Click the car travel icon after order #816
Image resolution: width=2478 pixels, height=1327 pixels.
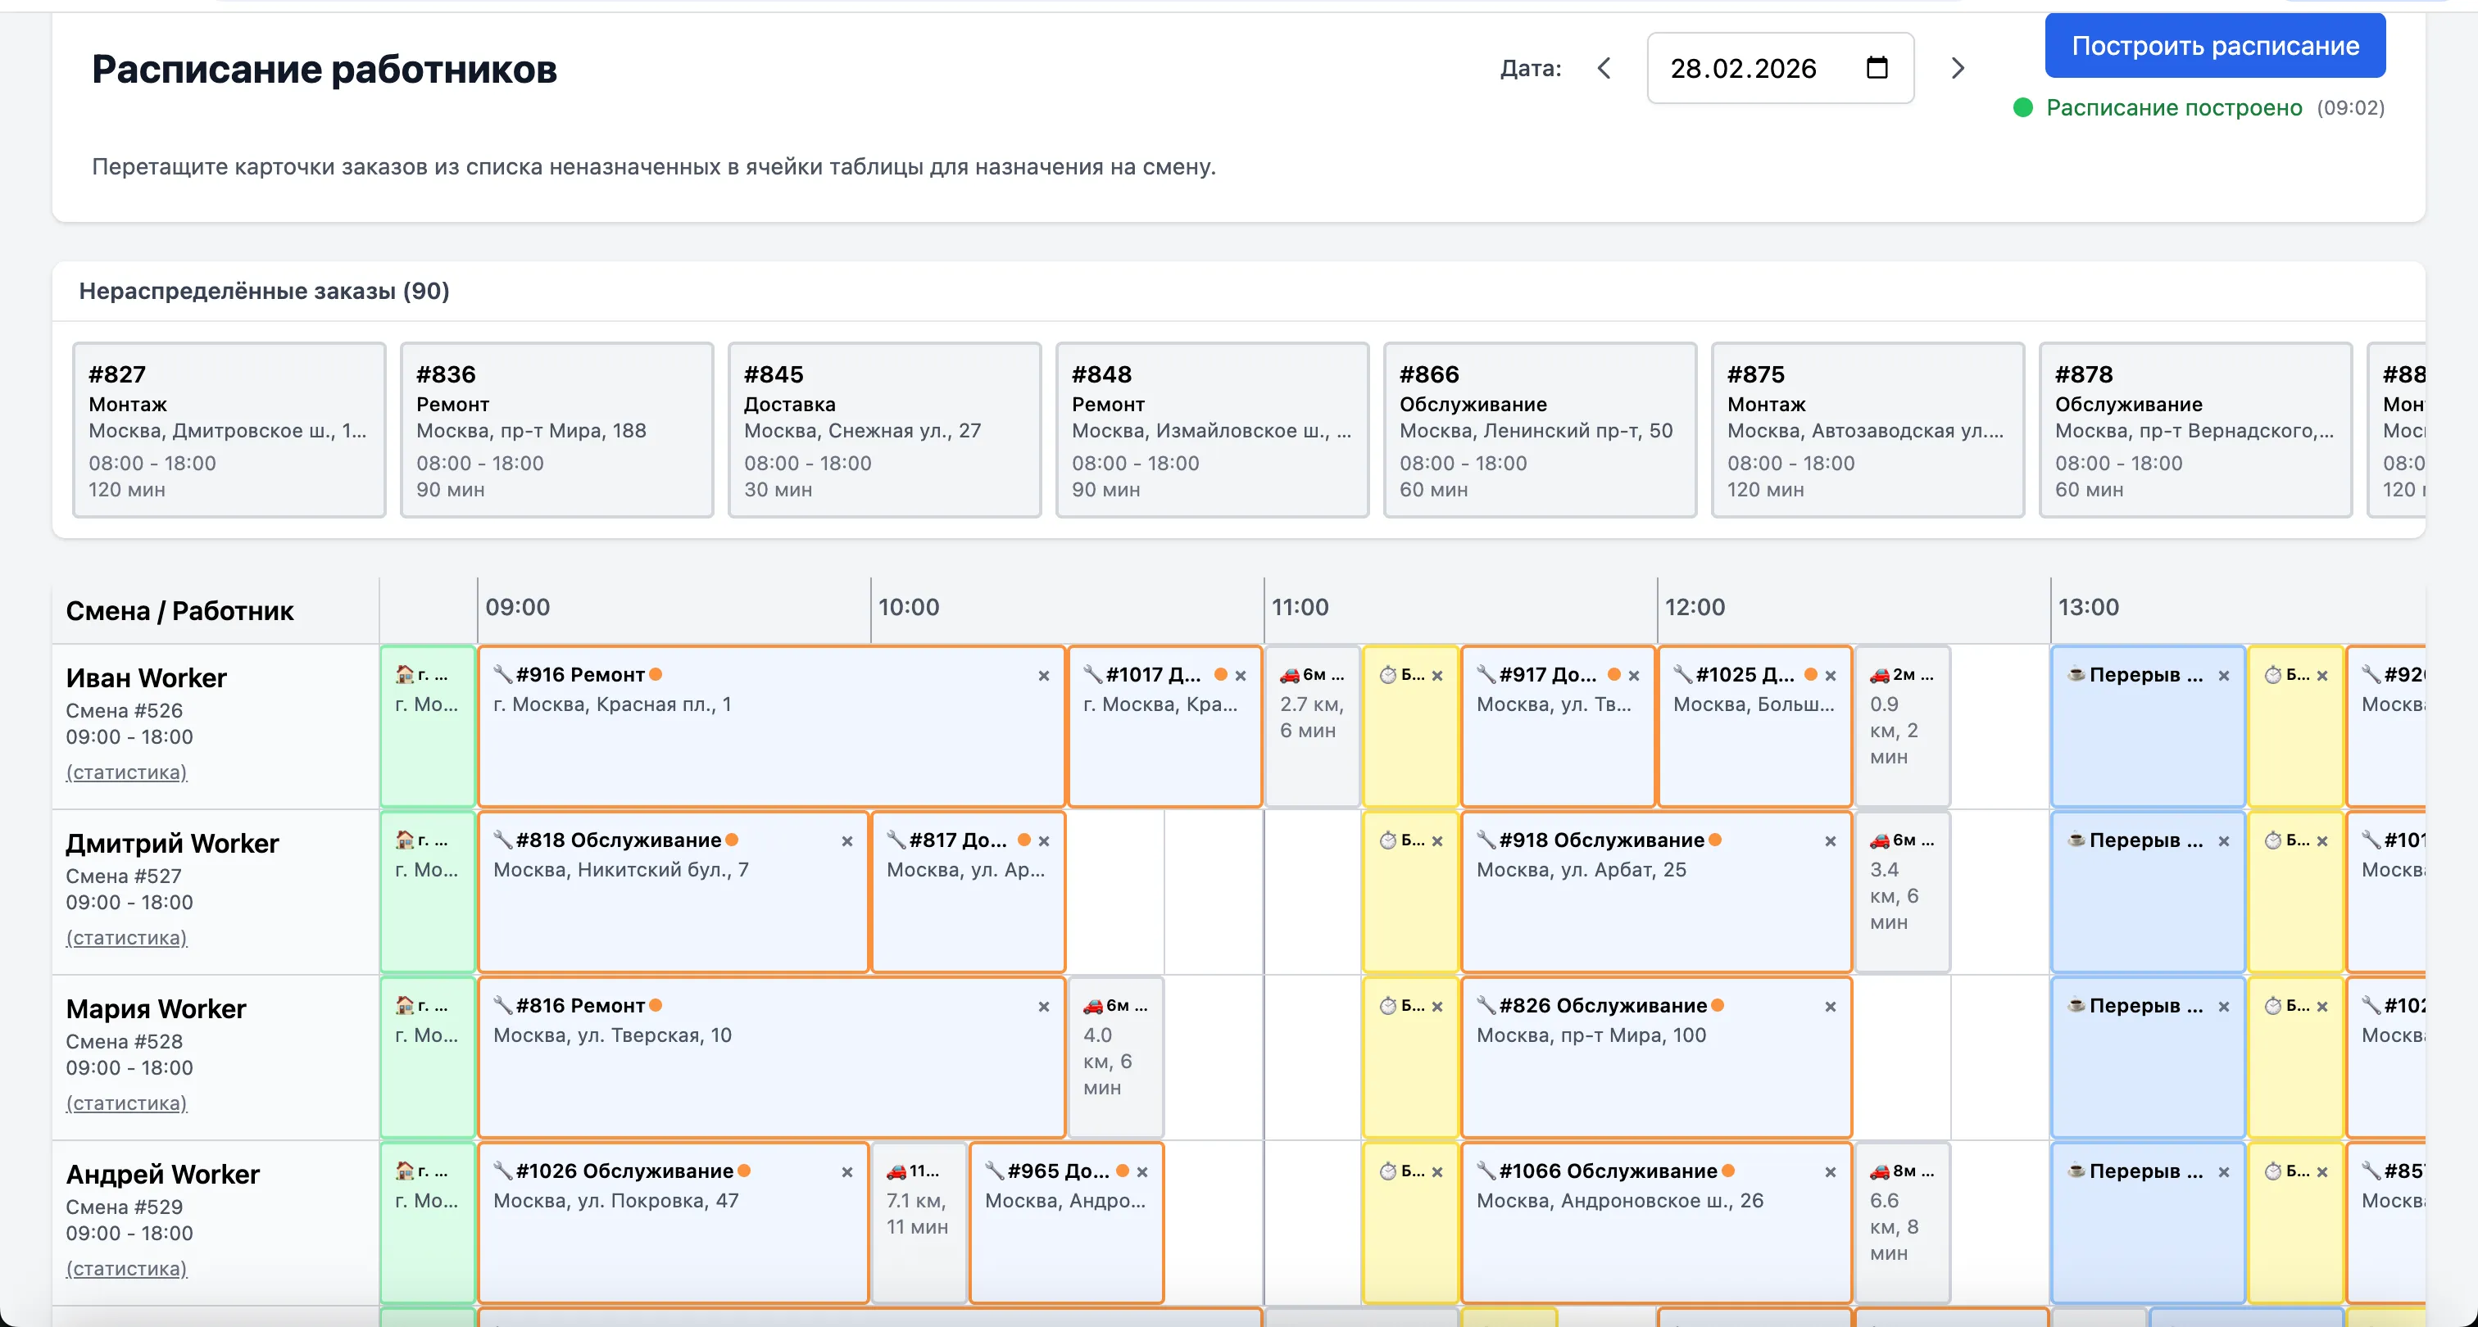click(x=1093, y=1006)
